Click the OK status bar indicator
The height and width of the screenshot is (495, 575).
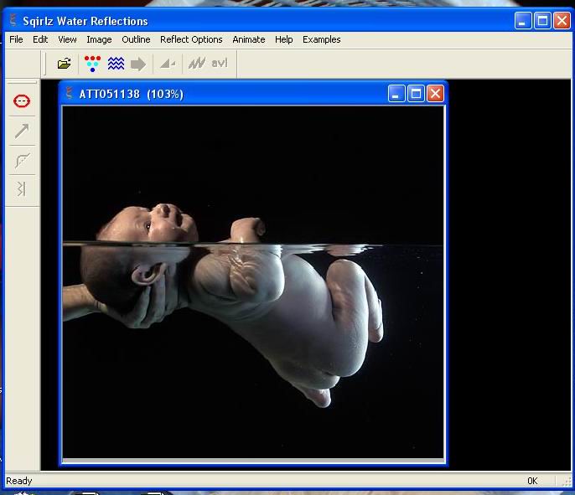point(532,481)
